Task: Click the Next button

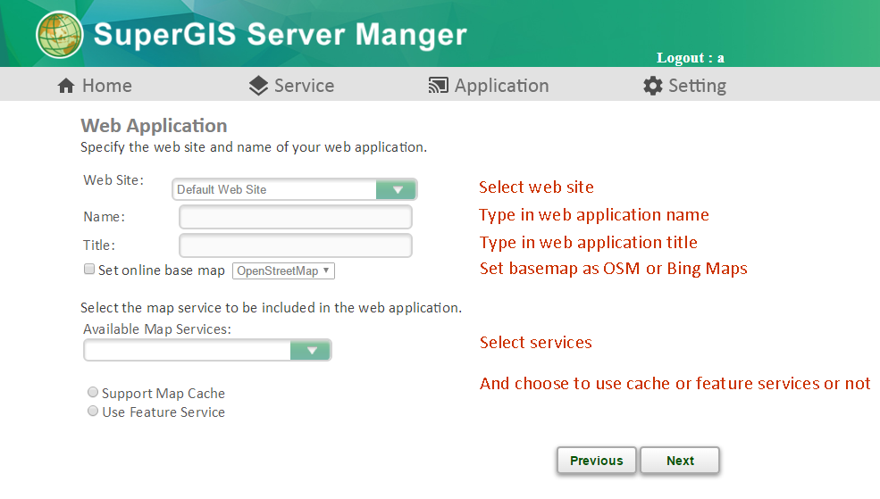Action: pyautogui.click(x=680, y=461)
